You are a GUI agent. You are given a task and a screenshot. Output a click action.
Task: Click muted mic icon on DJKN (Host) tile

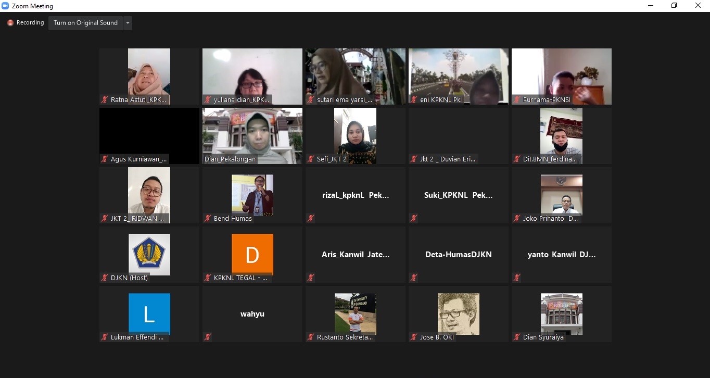(x=105, y=278)
